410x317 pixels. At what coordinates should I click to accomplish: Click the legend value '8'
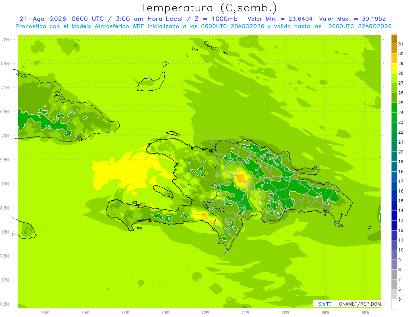tap(399, 270)
